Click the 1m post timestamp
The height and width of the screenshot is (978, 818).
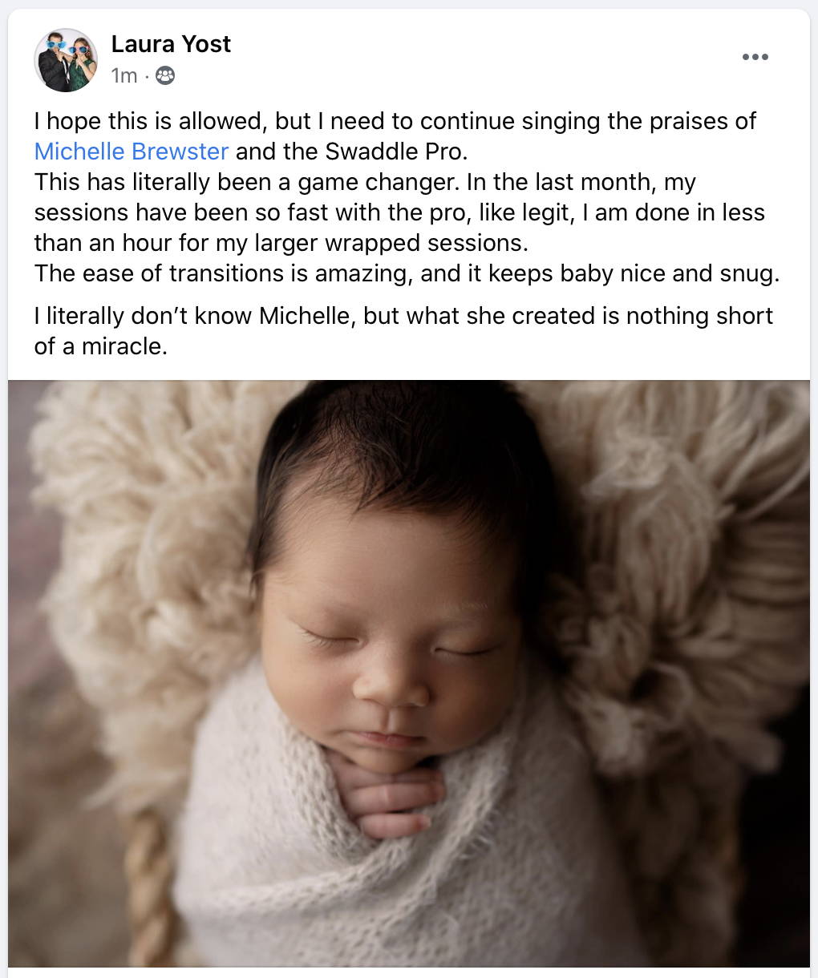click(124, 76)
